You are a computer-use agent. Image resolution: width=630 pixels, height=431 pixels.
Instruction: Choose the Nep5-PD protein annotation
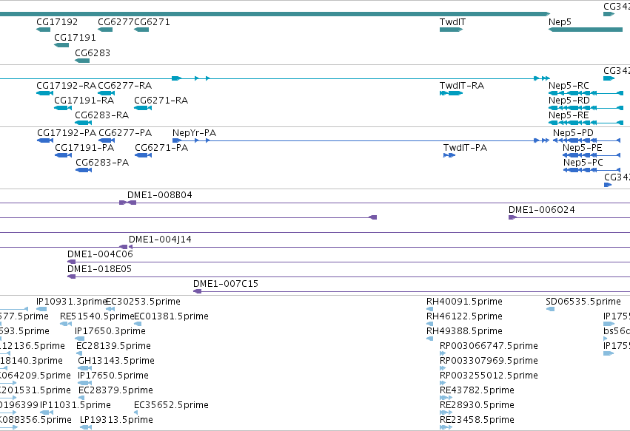click(x=586, y=140)
